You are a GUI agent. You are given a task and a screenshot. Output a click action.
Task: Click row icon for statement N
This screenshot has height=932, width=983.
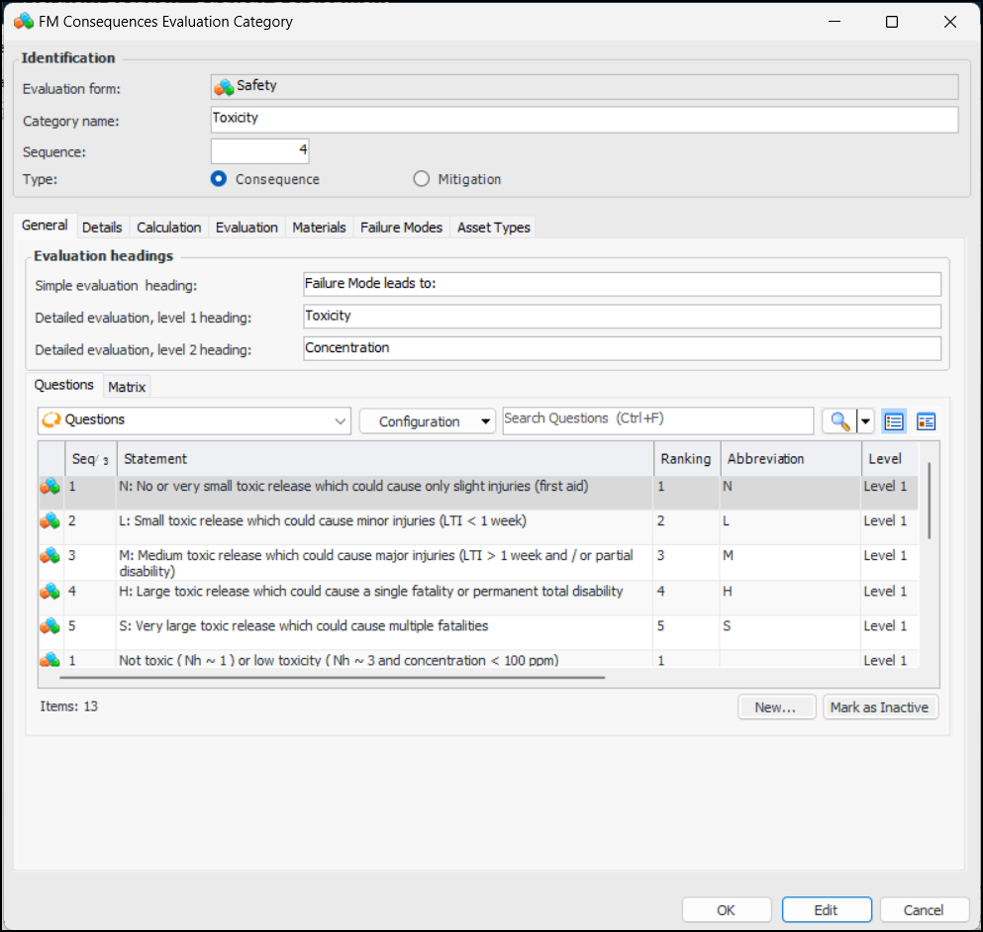[x=50, y=487]
